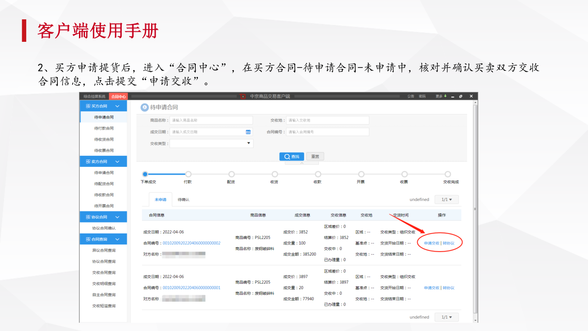Click the 收票 progress step marker
This screenshot has height=331, width=588.
click(404, 174)
